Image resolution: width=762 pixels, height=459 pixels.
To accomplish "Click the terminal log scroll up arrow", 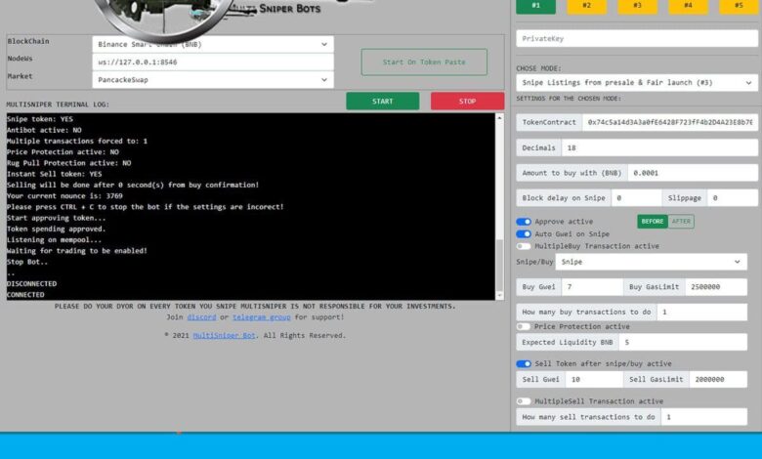I will tap(499, 118).
